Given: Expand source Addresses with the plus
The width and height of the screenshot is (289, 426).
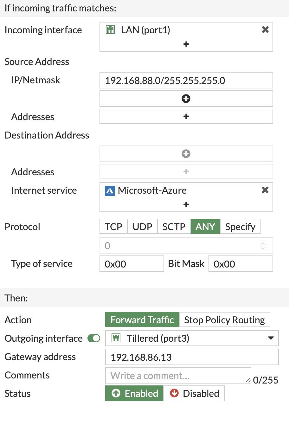Looking at the screenshot, I should [x=186, y=116].
